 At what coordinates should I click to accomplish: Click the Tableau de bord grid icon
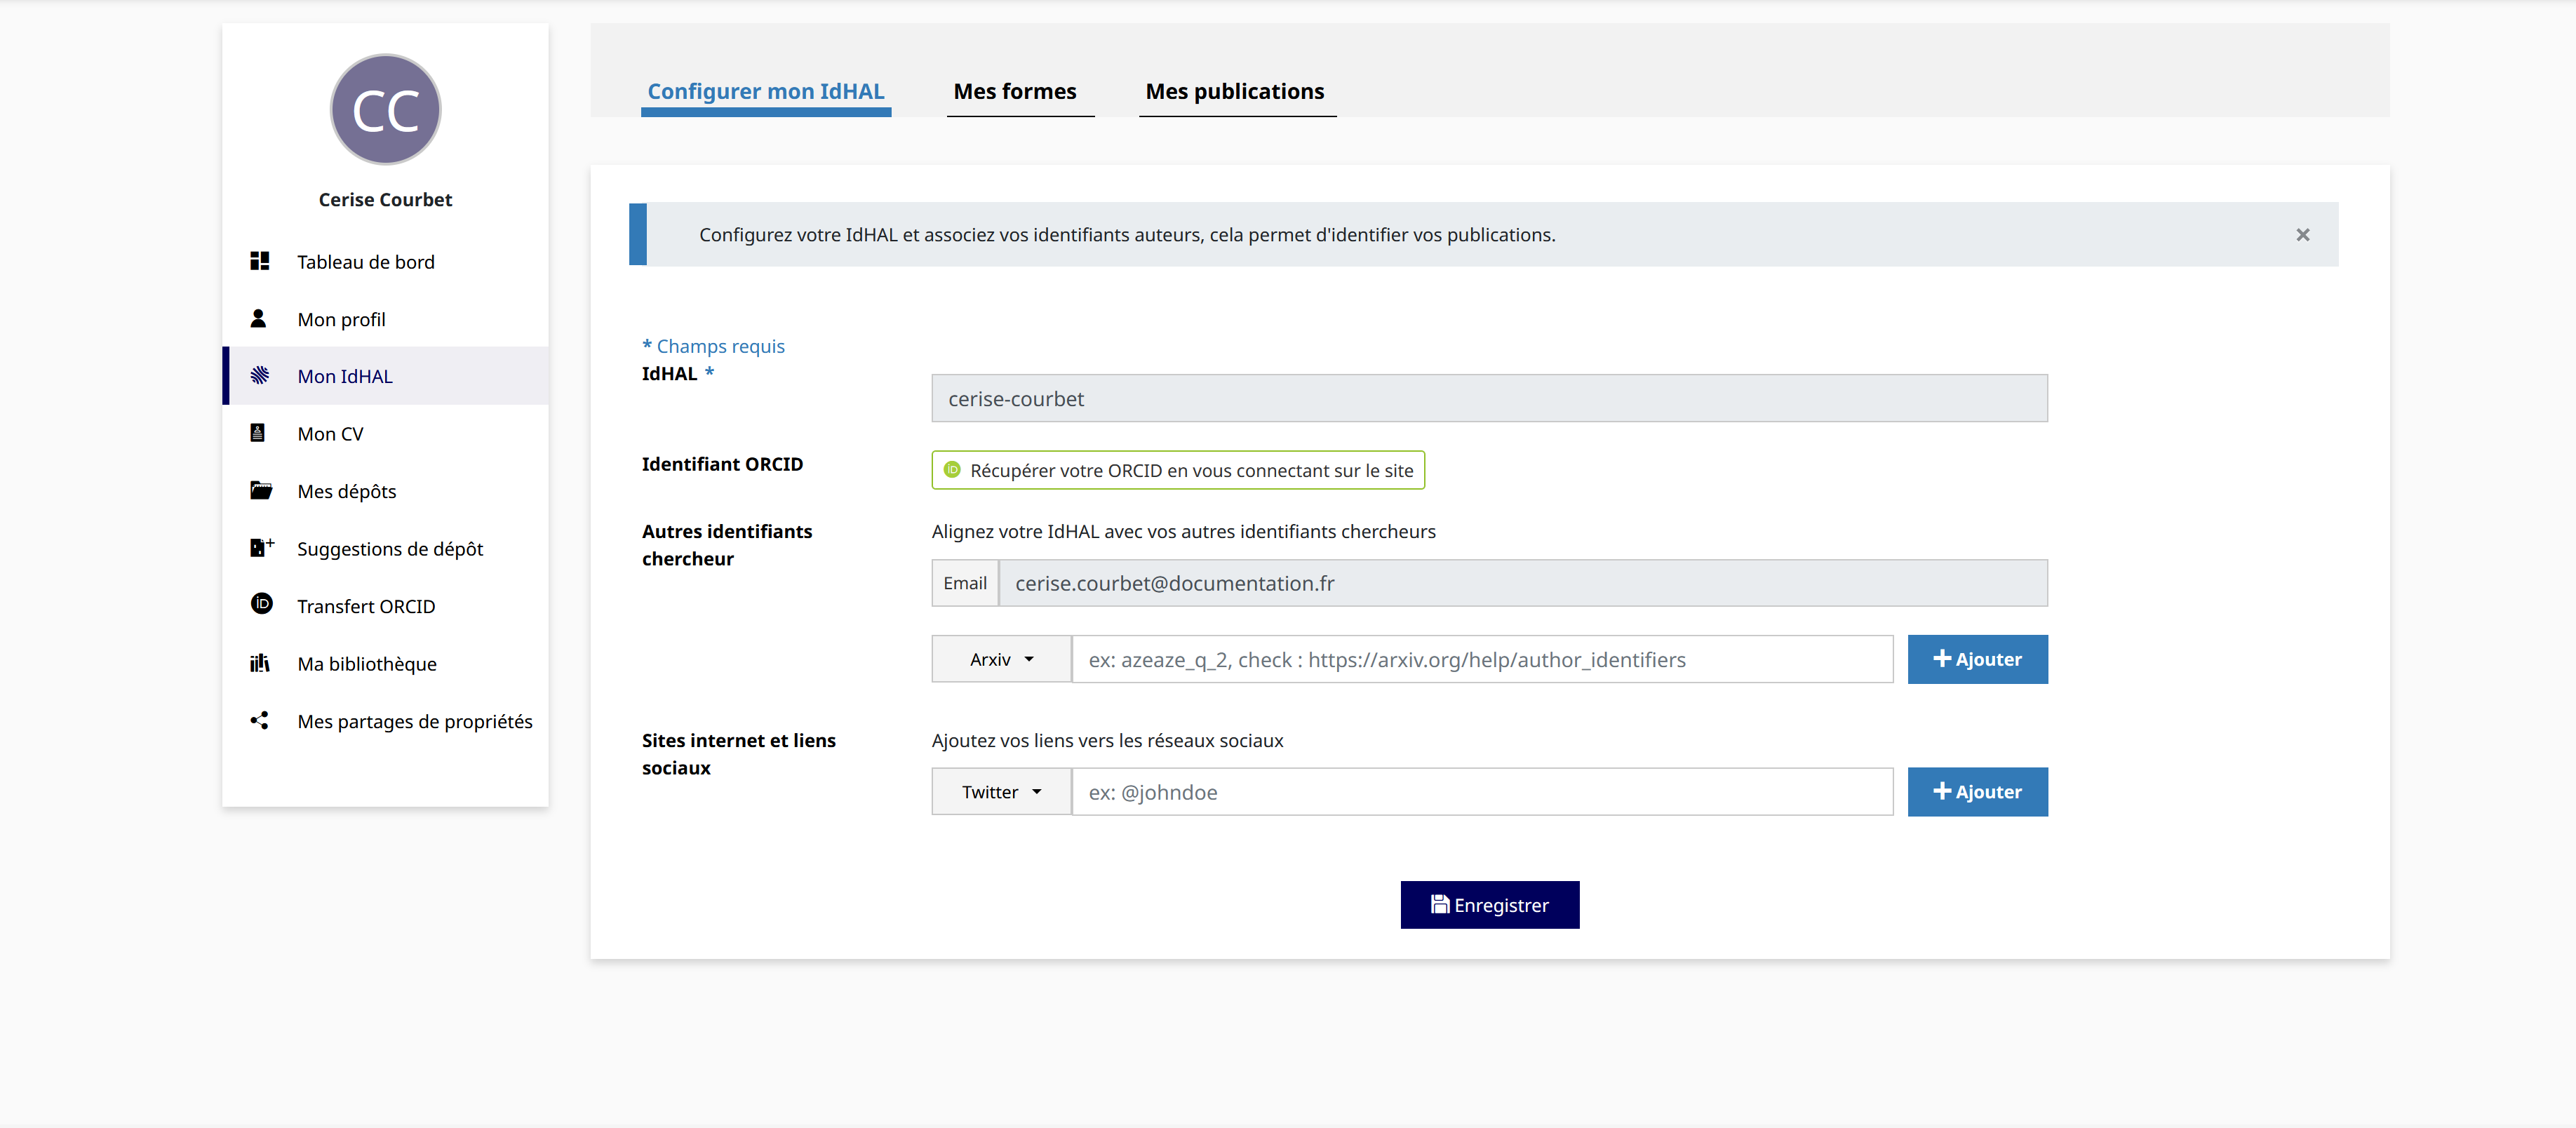[260, 261]
